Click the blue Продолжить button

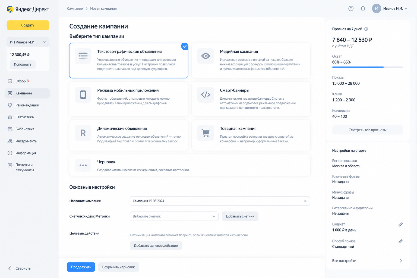[81, 267]
